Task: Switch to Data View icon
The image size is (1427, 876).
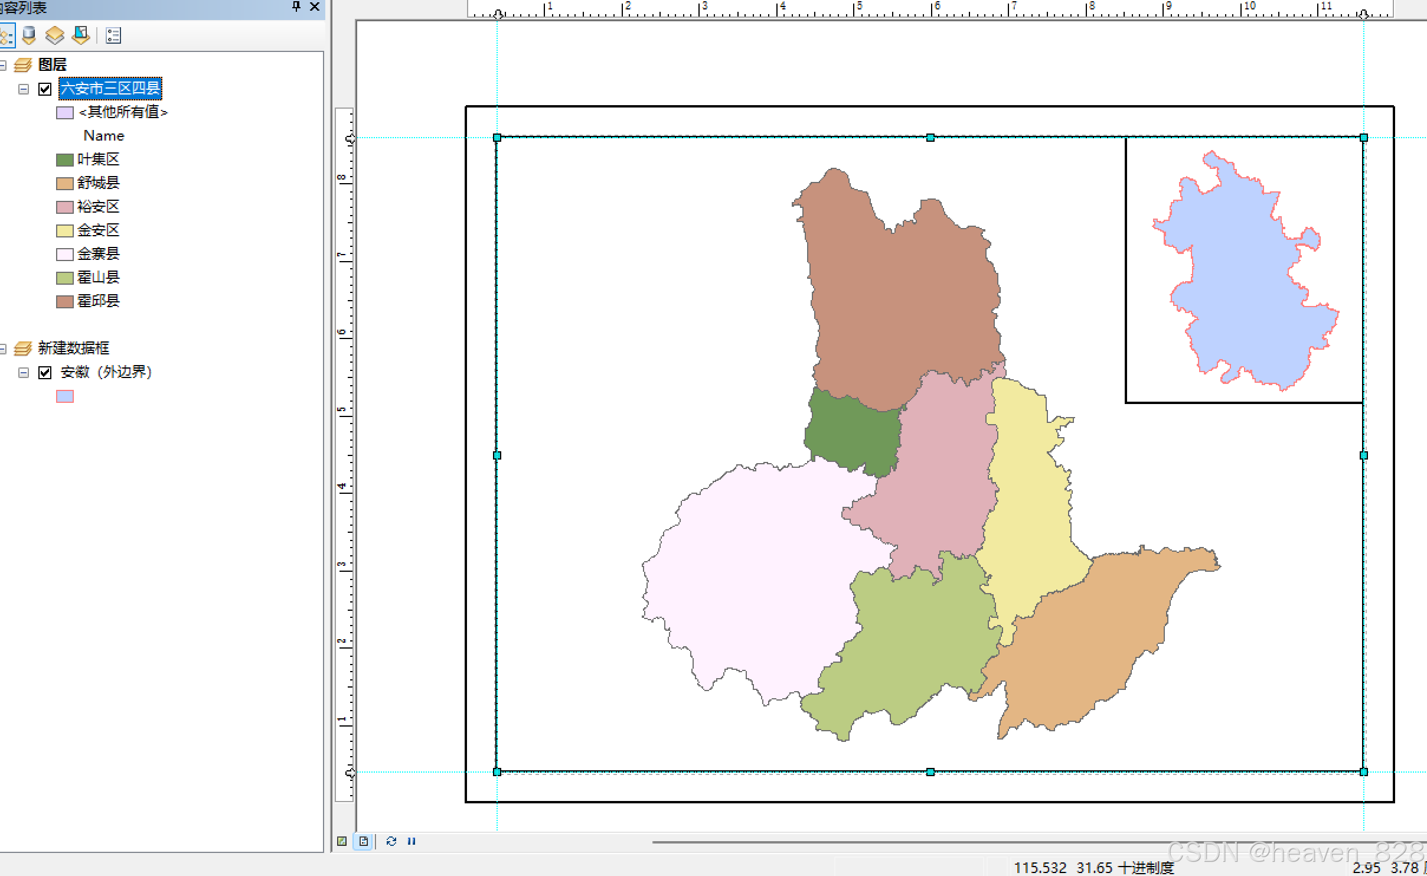Action: coord(342,841)
